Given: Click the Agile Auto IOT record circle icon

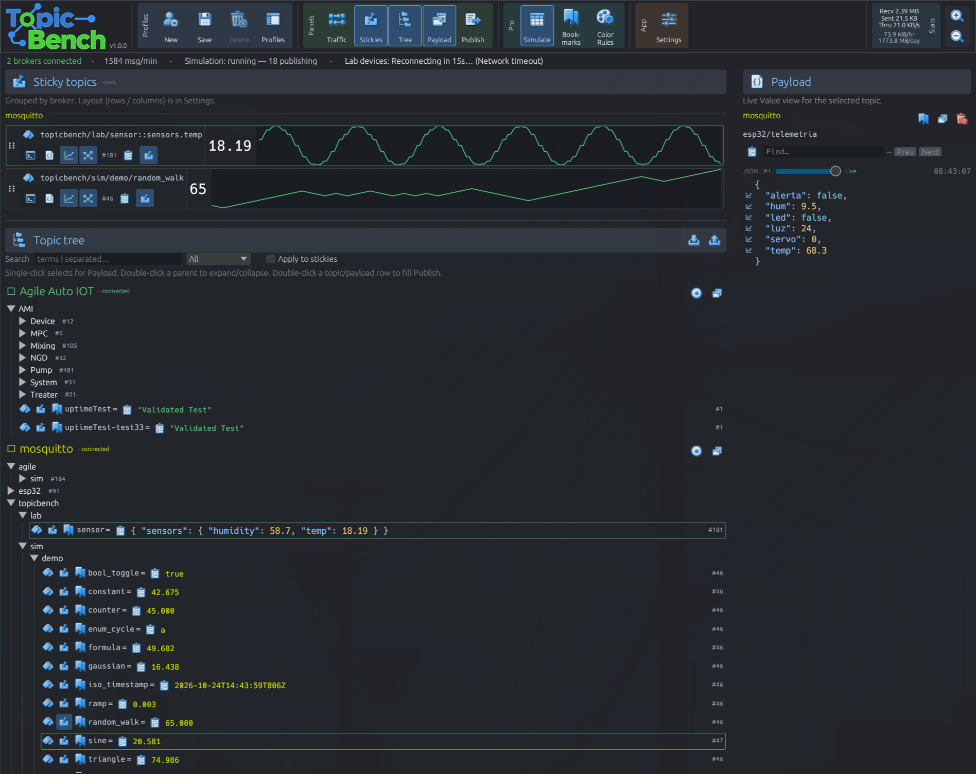Looking at the screenshot, I should (696, 293).
